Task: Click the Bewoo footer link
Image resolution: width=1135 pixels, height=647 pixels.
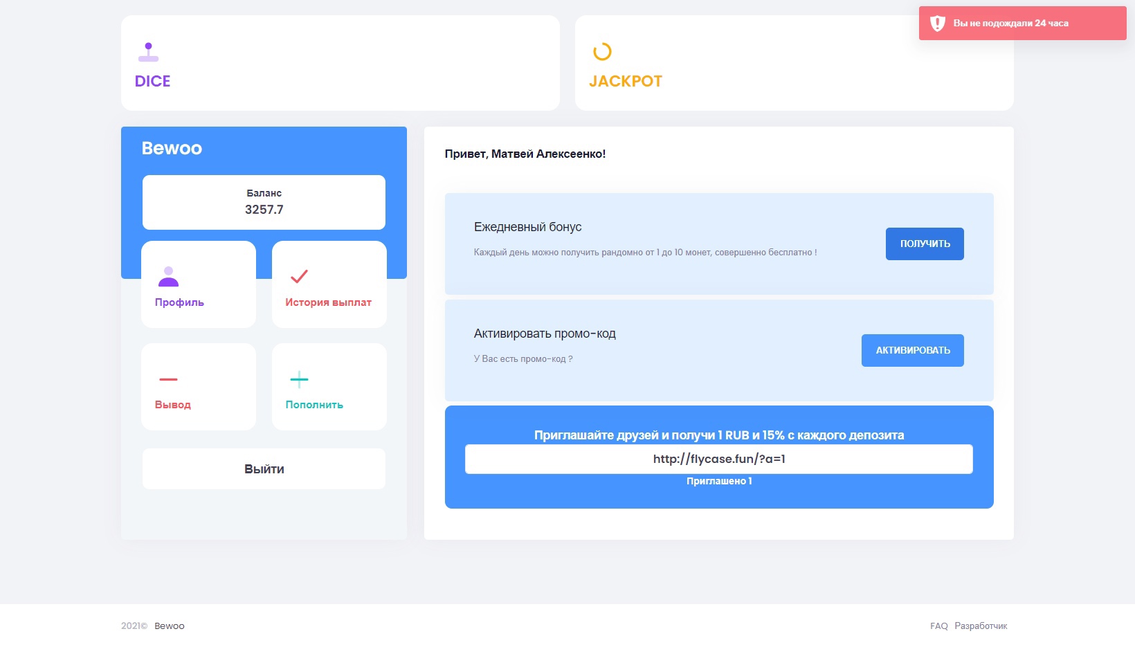Action: pos(169,626)
